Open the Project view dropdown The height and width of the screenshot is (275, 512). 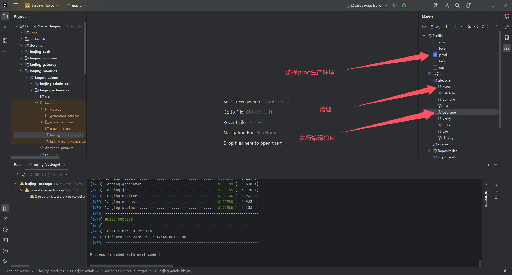[22, 16]
